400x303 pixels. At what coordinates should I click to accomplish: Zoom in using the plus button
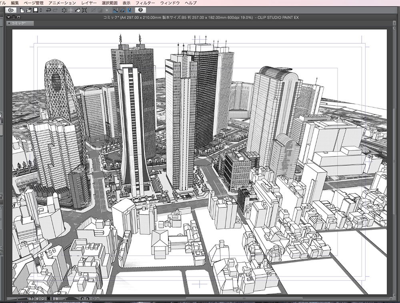43,298
